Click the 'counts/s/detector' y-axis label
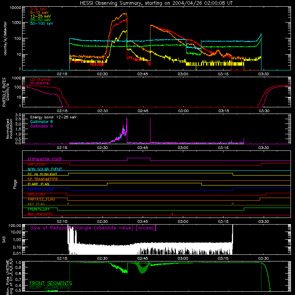 (5, 38)
